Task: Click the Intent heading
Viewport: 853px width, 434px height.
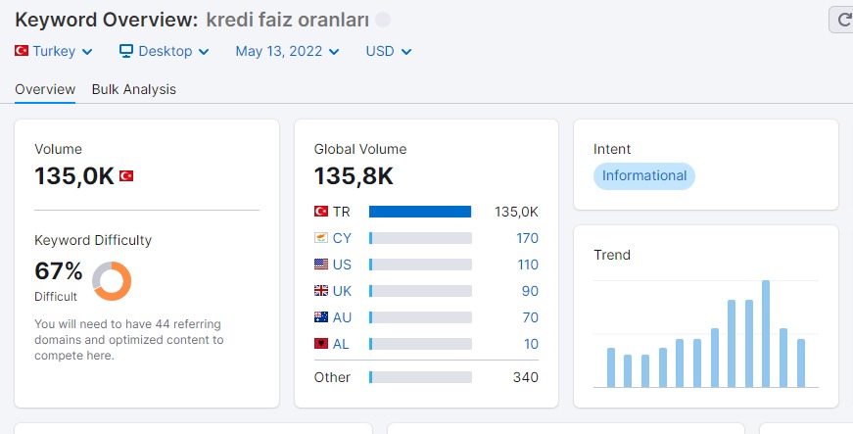Action: [612, 149]
